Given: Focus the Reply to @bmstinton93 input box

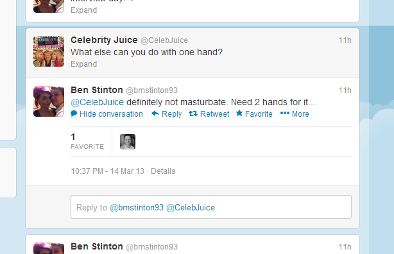Looking at the screenshot, I should 211,207.
